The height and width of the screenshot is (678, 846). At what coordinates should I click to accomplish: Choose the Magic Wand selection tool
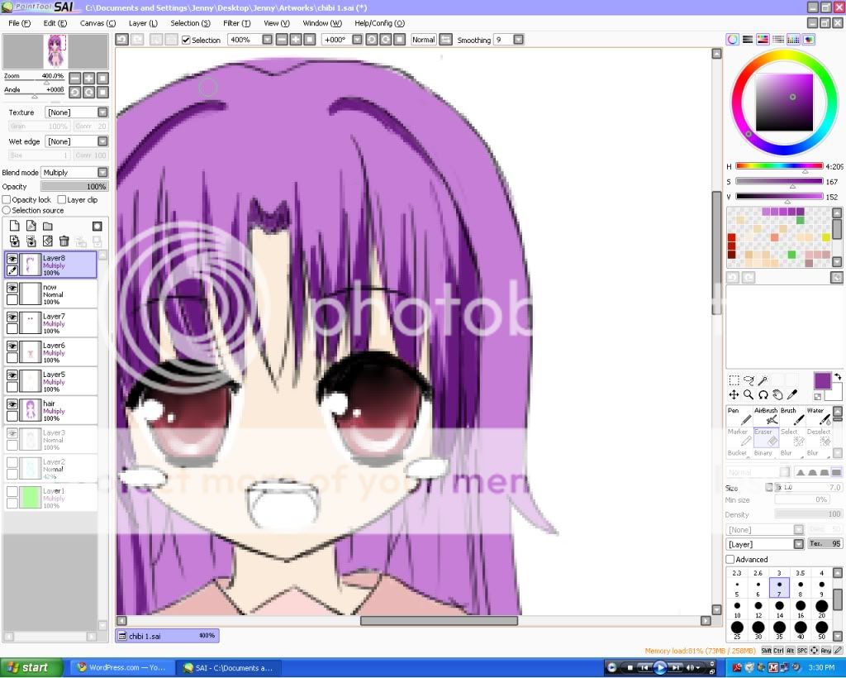(764, 380)
